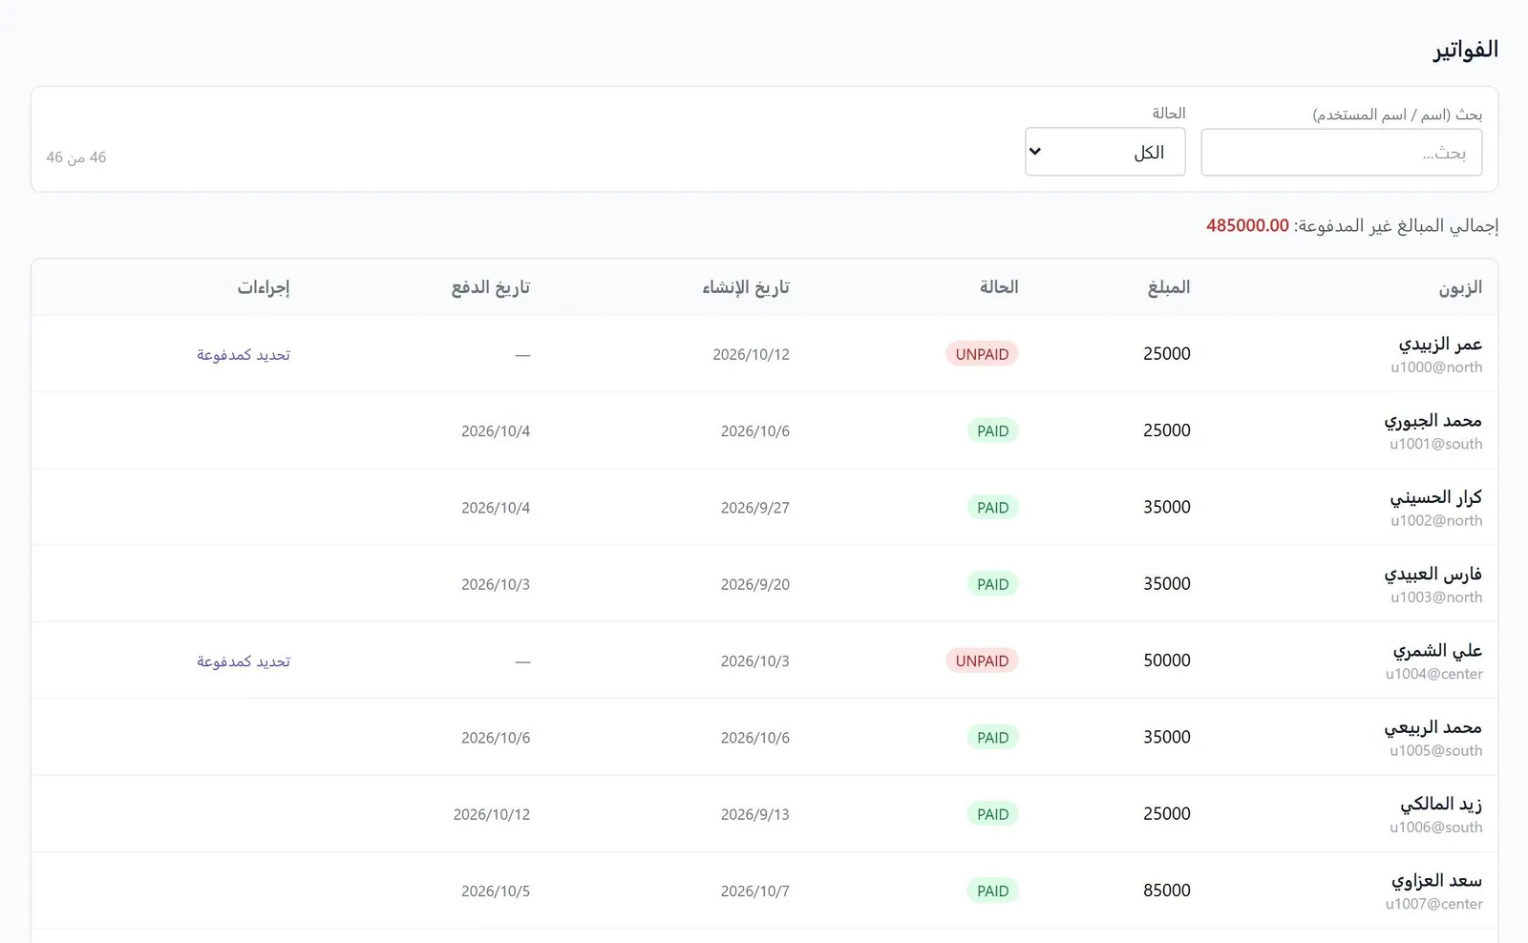Click PAID badge of فارس العبيدي
This screenshot has width=1528, height=943.
coord(992,584)
